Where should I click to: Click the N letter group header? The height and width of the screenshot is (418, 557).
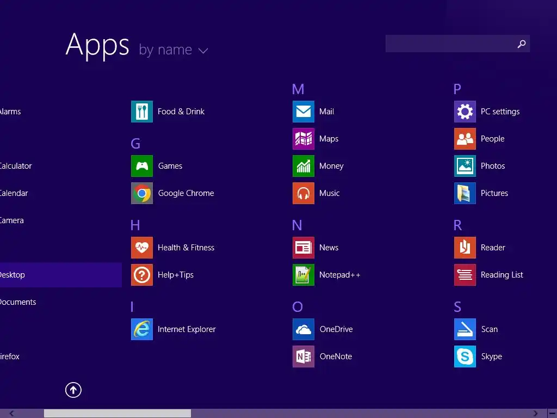coord(297,225)
